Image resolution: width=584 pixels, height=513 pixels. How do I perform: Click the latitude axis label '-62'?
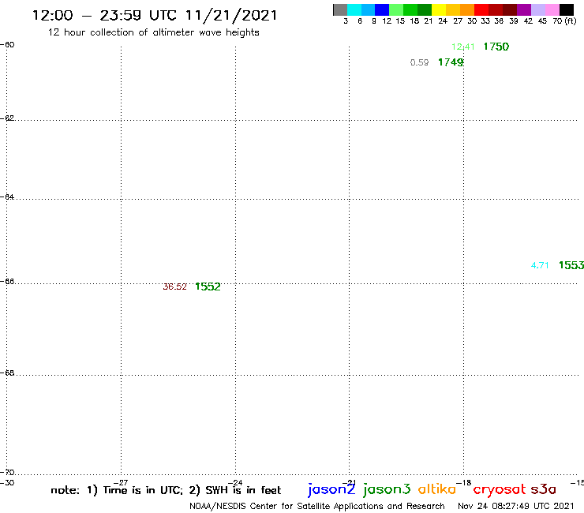[7, 118]
